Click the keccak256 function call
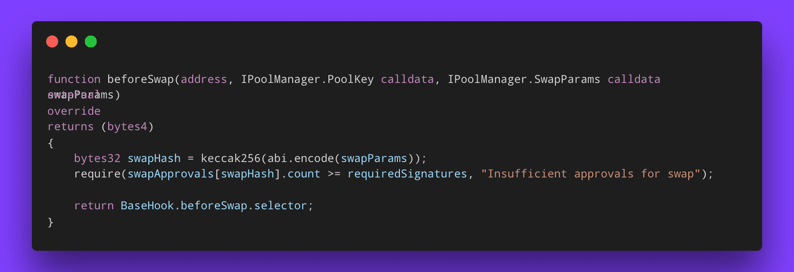Image resolution: width=794 pixels, height=272 pixels. [230, 159]
